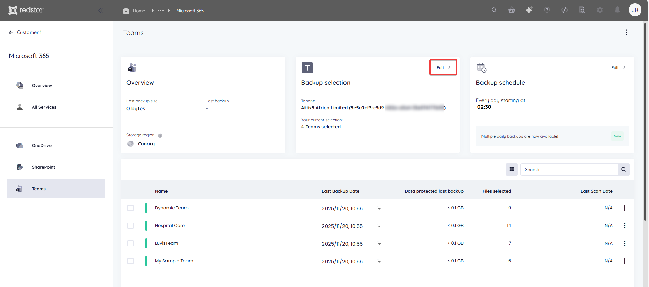Viewport: 649px width, 287px height.
Task: Toggle the list view icon
Action: coord(512,169)
